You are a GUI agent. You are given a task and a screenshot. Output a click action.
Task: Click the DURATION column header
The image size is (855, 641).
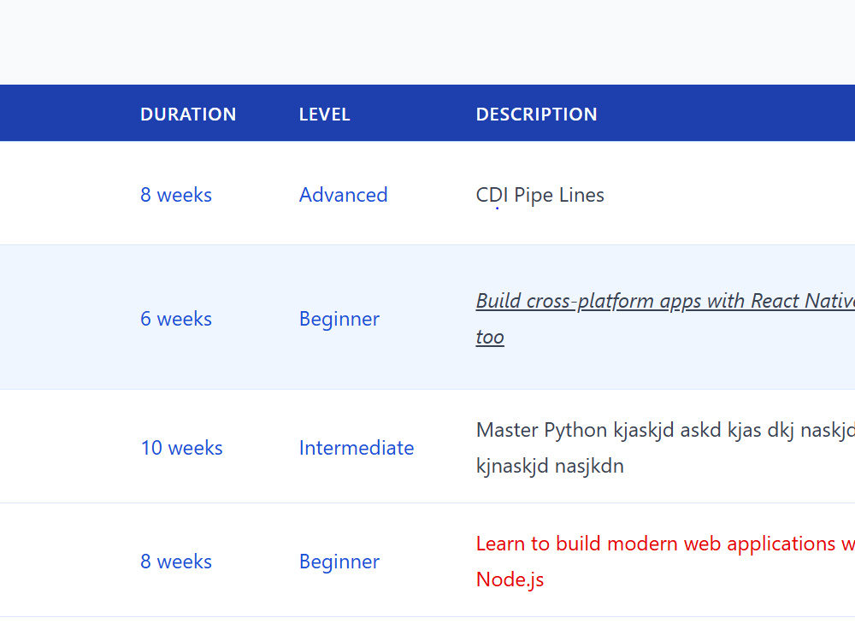[188, 114]
